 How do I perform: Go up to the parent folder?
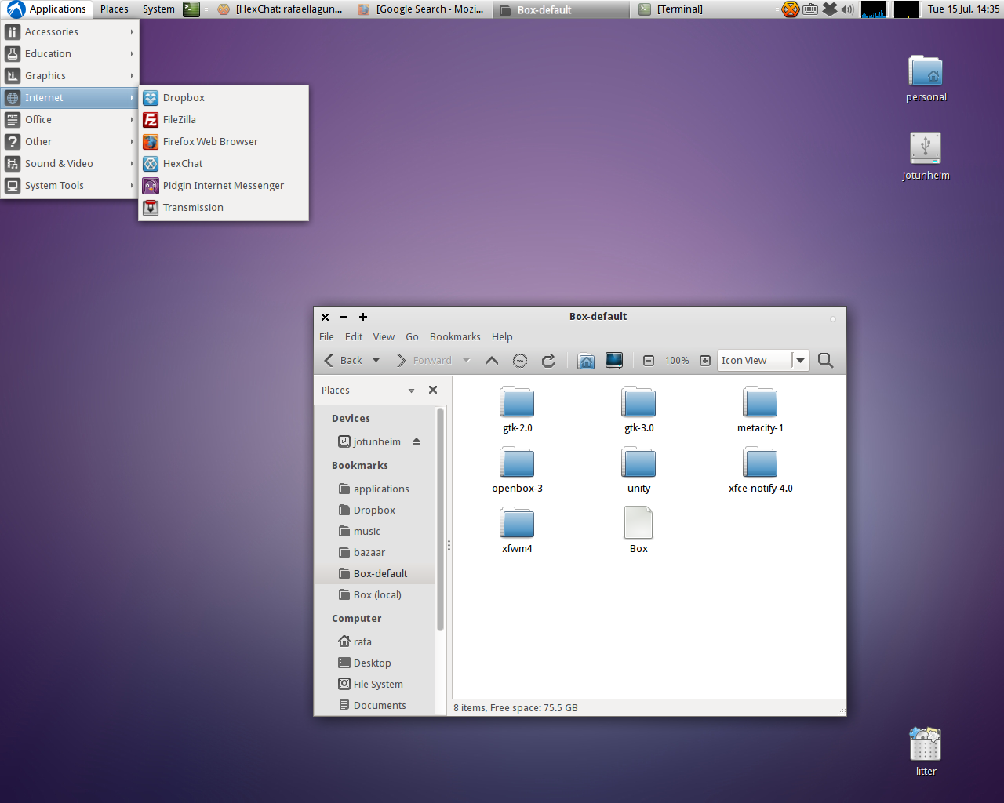coord(492,361)
